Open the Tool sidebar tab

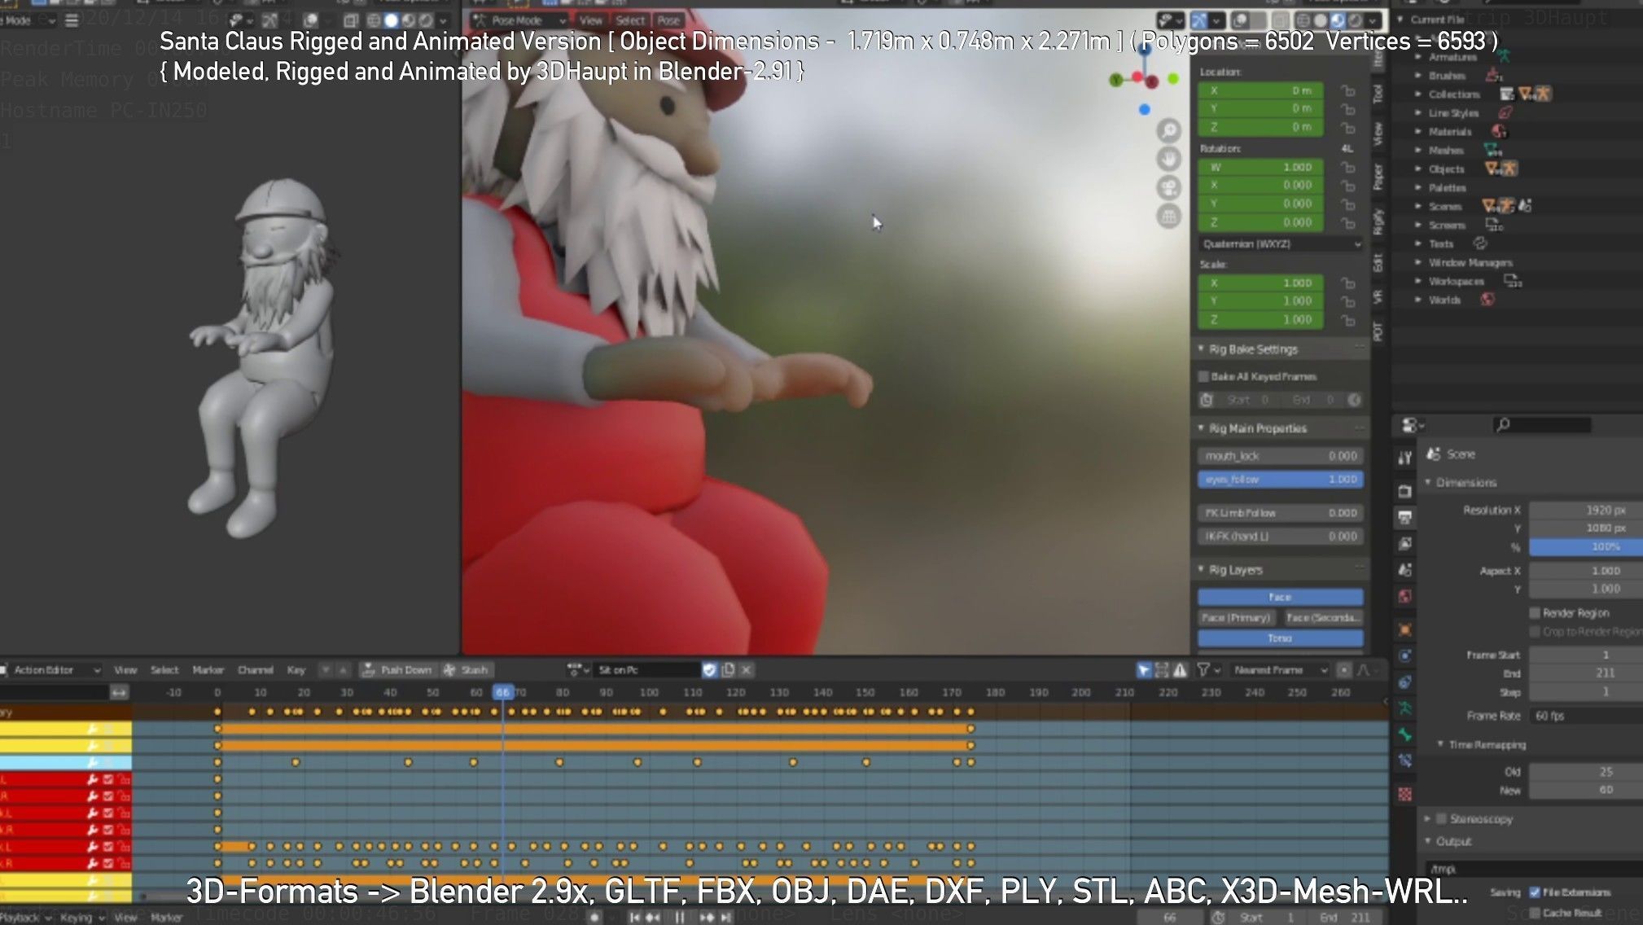[1378, 94]
